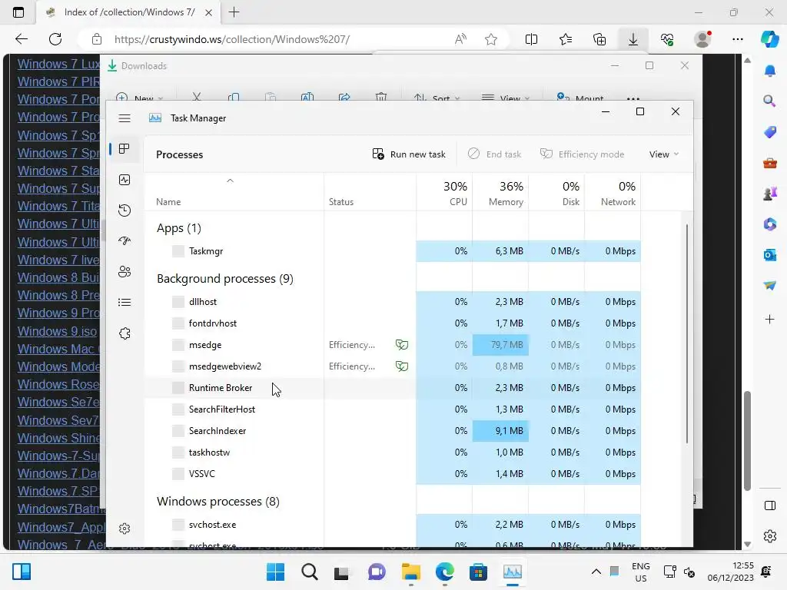
Task: Open App history tab in Task Manager
Action: (x=125, y=210)
